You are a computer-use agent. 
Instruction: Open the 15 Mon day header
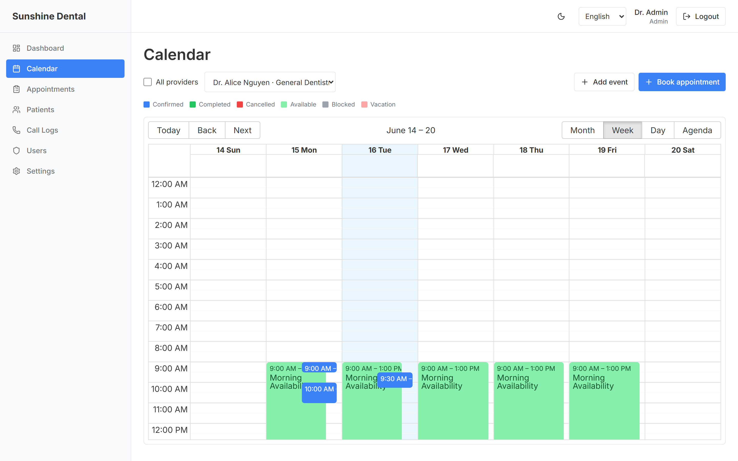[x=304, y=150]
